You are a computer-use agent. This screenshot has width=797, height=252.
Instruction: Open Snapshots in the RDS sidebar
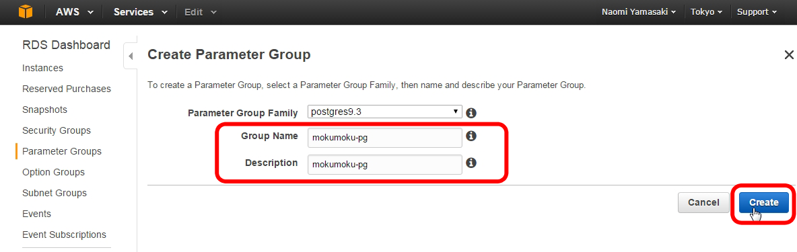[44, 110]
